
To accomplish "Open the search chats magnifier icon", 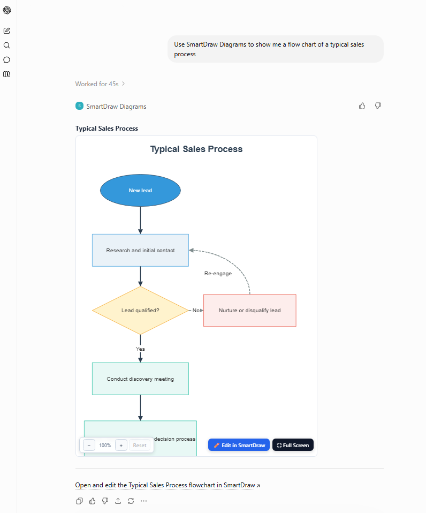I will click(7, 46).
